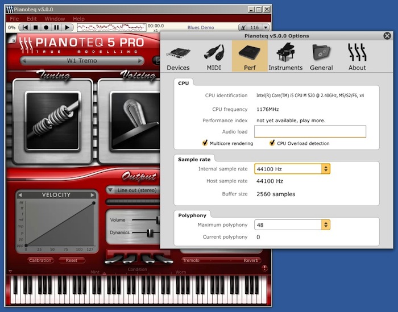398x312 pixels.
Task: Open the Voicing panel hammer icon
Action: point(136,121)
